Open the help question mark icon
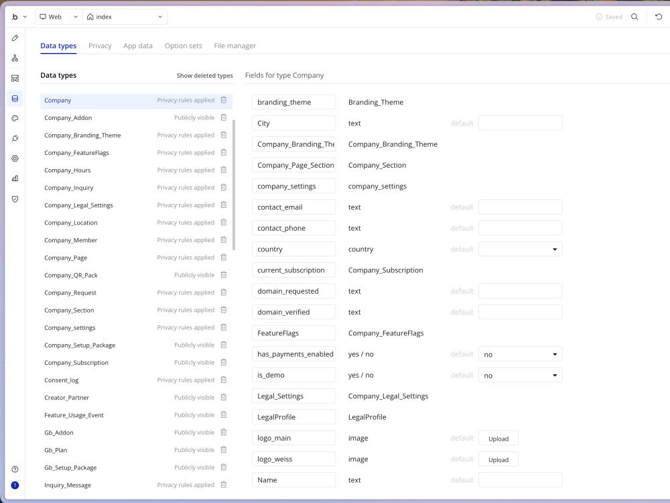Image resolution: width=670 pixels, height=503 pixels. click(15, 469)
